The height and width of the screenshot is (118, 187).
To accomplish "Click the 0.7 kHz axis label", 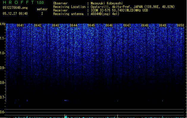I will coord(2,97).
